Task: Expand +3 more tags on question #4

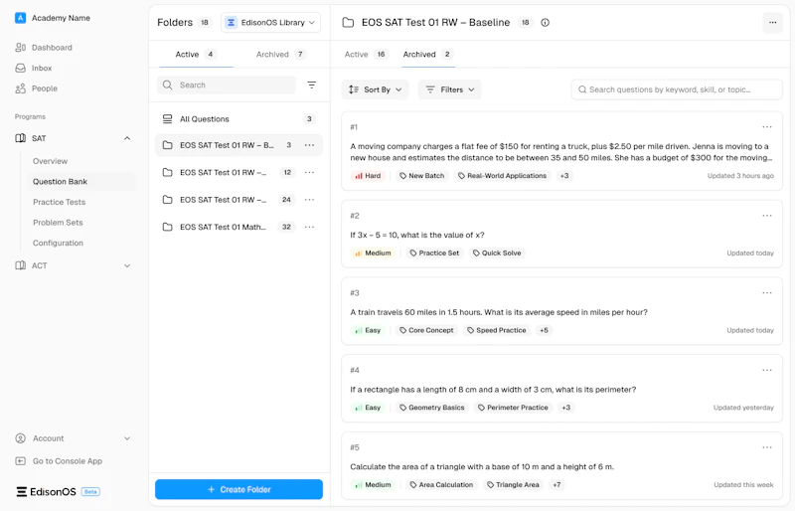Action: coord(565,408)
